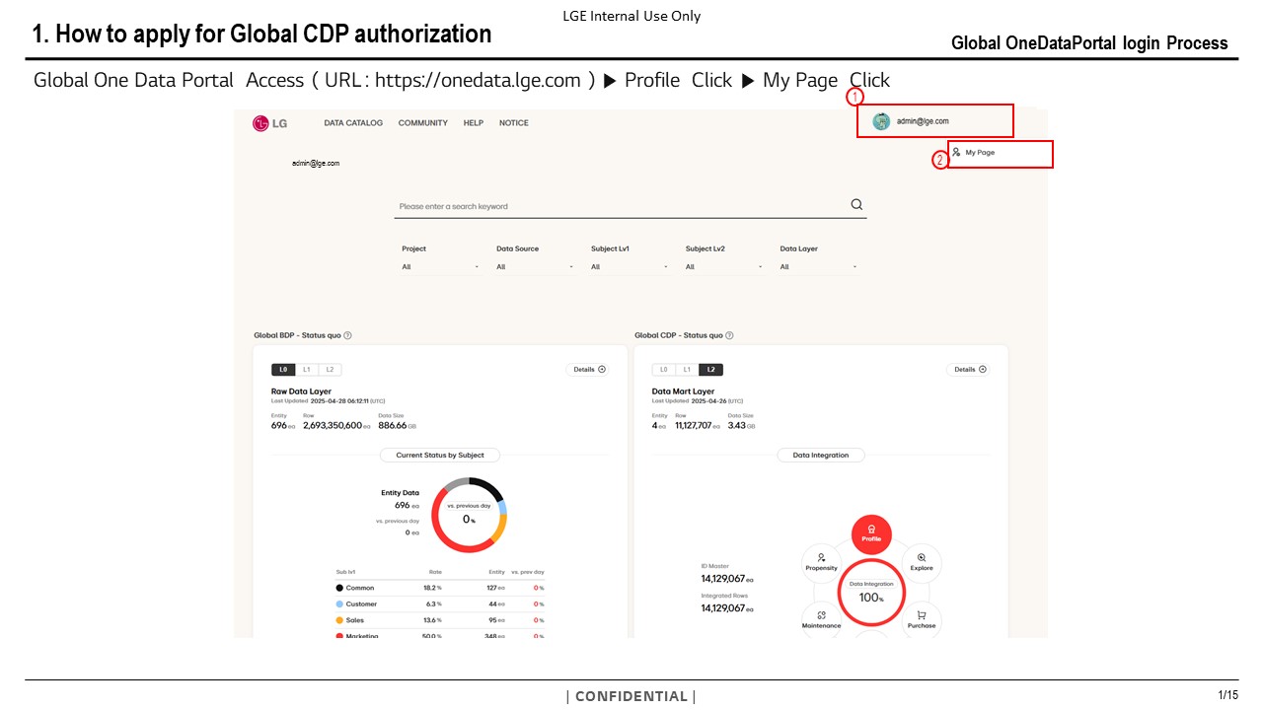Click the LG logo in header
Viewport: 1263px width, 710px height.
coord(269,123)
